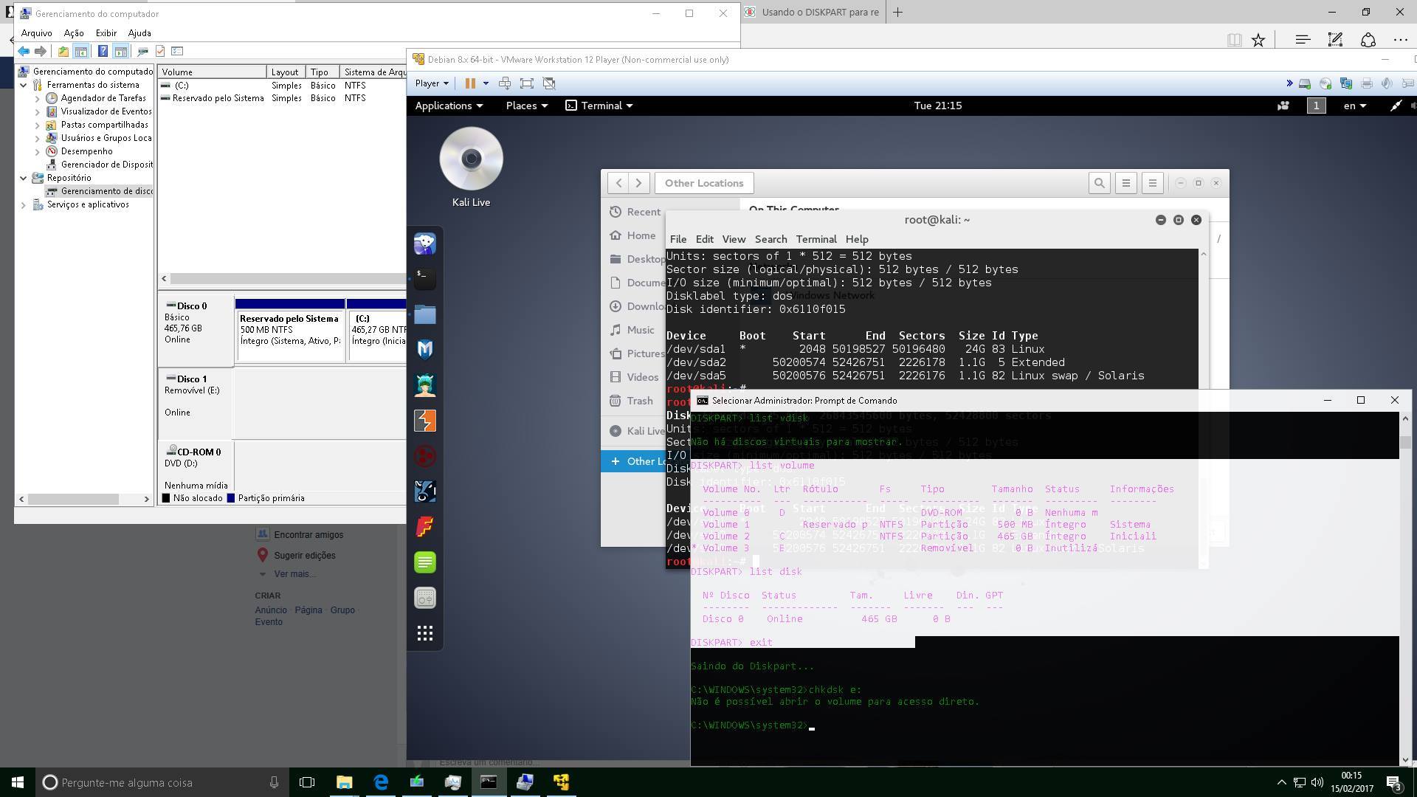
Task: Click the Cortana search box Pergunte-me alguma coisa
Action: pyautogui.click(x=162, y=782)
